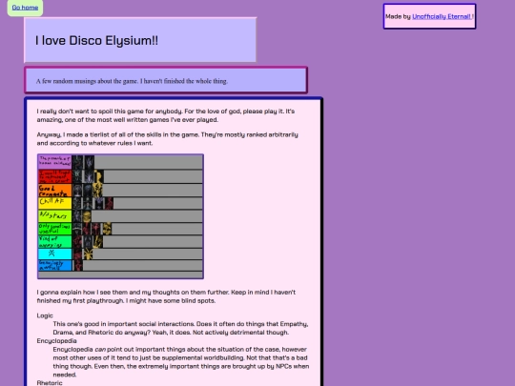Click the Encyclopedia description paragraph
The image size is (515, 386).
click(181, 362)
